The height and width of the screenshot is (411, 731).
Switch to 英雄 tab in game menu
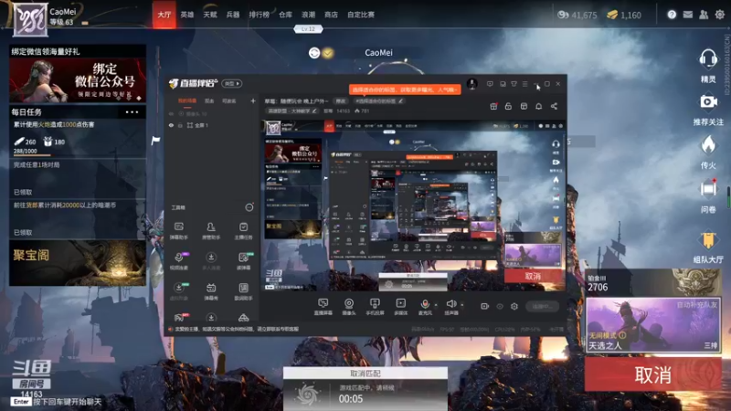[187, 15]
